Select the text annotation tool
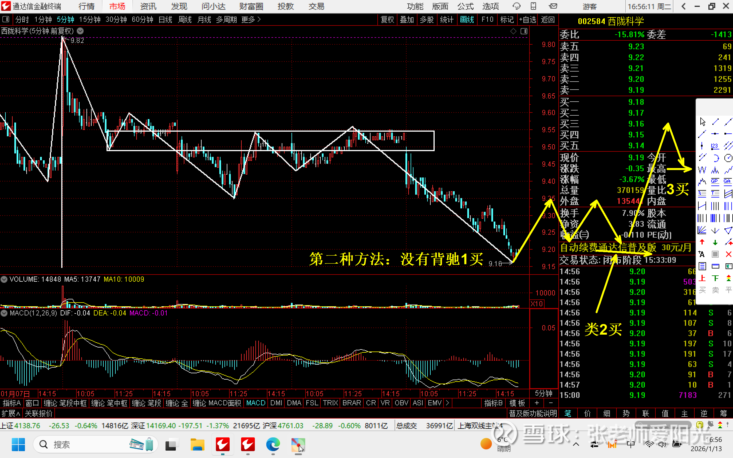The width and height of the screenshot is (733, 458). click(x=702, y=254)
